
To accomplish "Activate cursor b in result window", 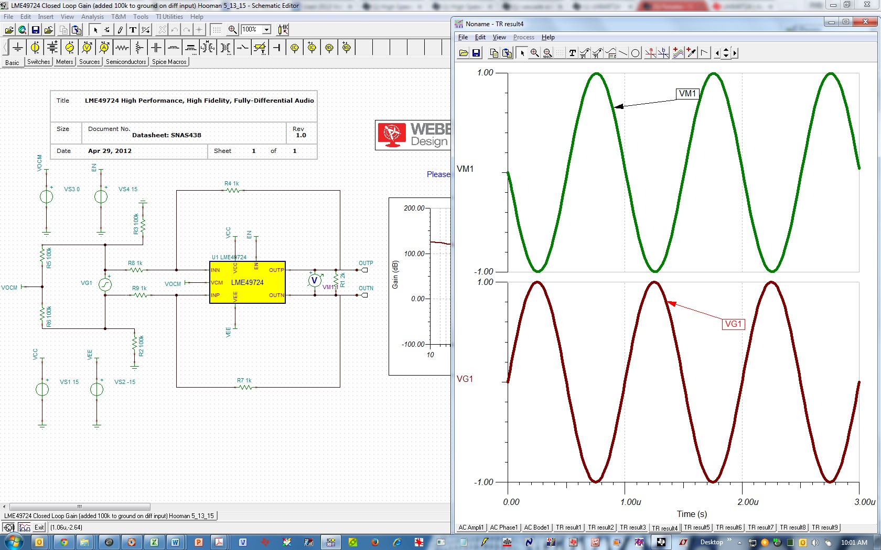I will point(663,53).
